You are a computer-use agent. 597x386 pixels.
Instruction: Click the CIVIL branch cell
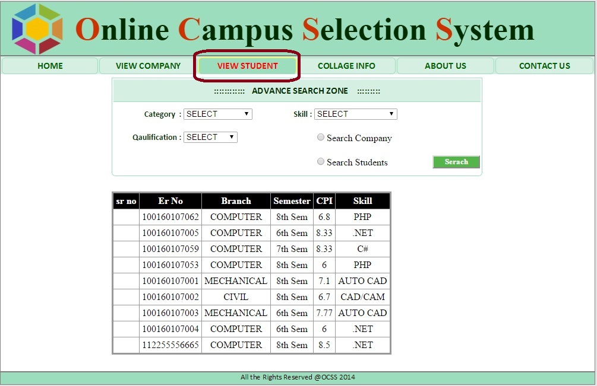tap(236, 297)
